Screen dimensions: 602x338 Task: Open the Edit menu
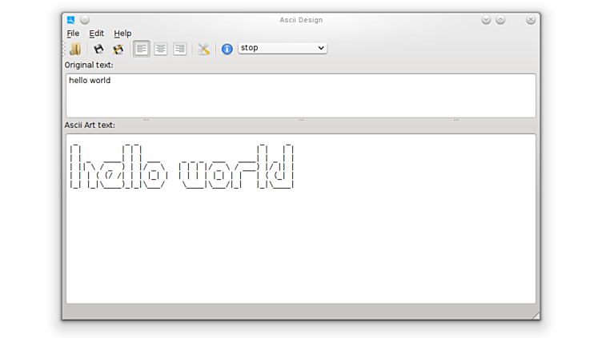(x=96, y=34)
